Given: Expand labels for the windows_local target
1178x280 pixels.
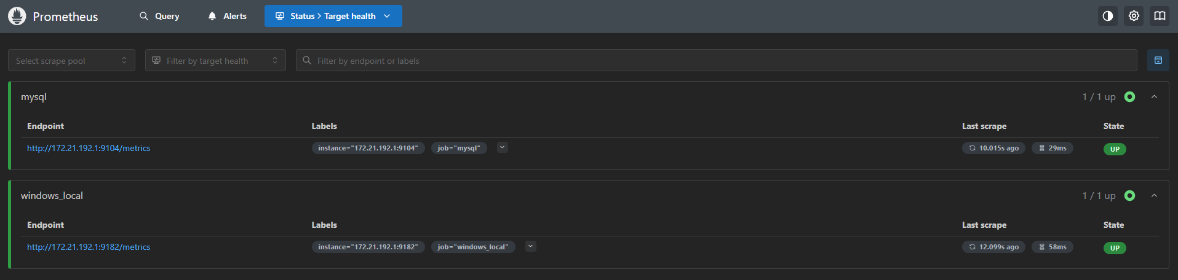Looking at the screenshot, I should [531, 246].
